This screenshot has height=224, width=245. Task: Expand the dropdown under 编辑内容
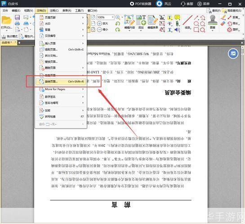click(x=129, y=30)
